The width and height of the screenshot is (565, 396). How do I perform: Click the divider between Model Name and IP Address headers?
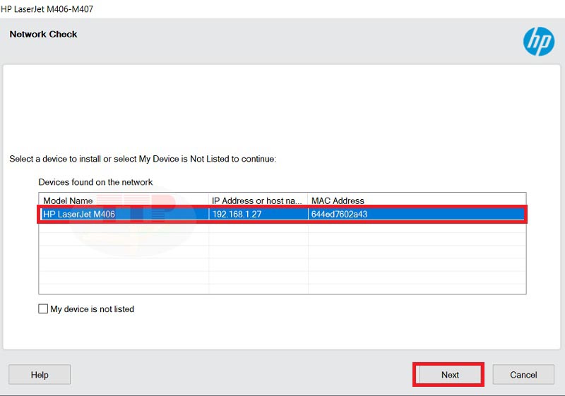(x=209, y=200)
